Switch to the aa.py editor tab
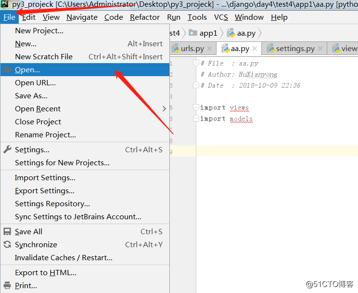 click(x=240, y=49)
